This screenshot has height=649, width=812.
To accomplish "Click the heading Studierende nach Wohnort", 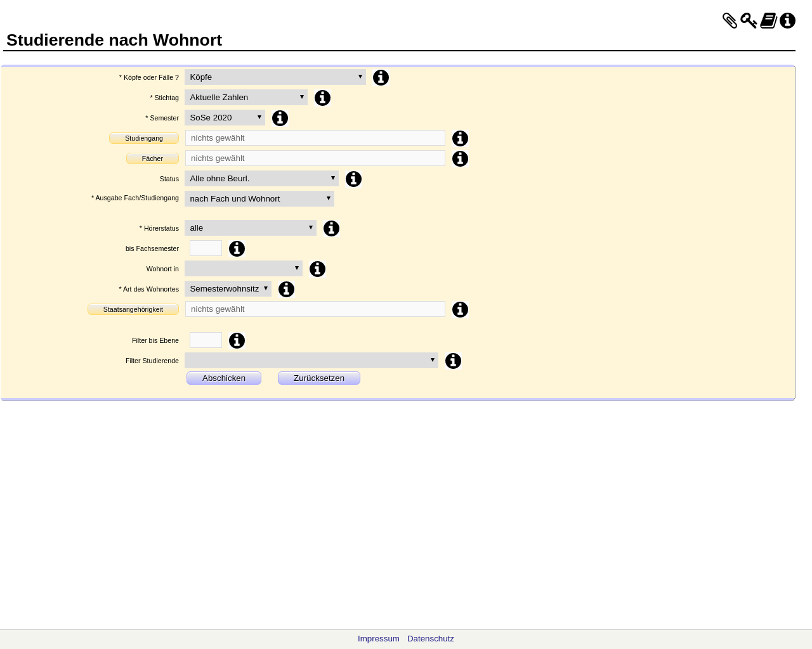I will point(114,40).
